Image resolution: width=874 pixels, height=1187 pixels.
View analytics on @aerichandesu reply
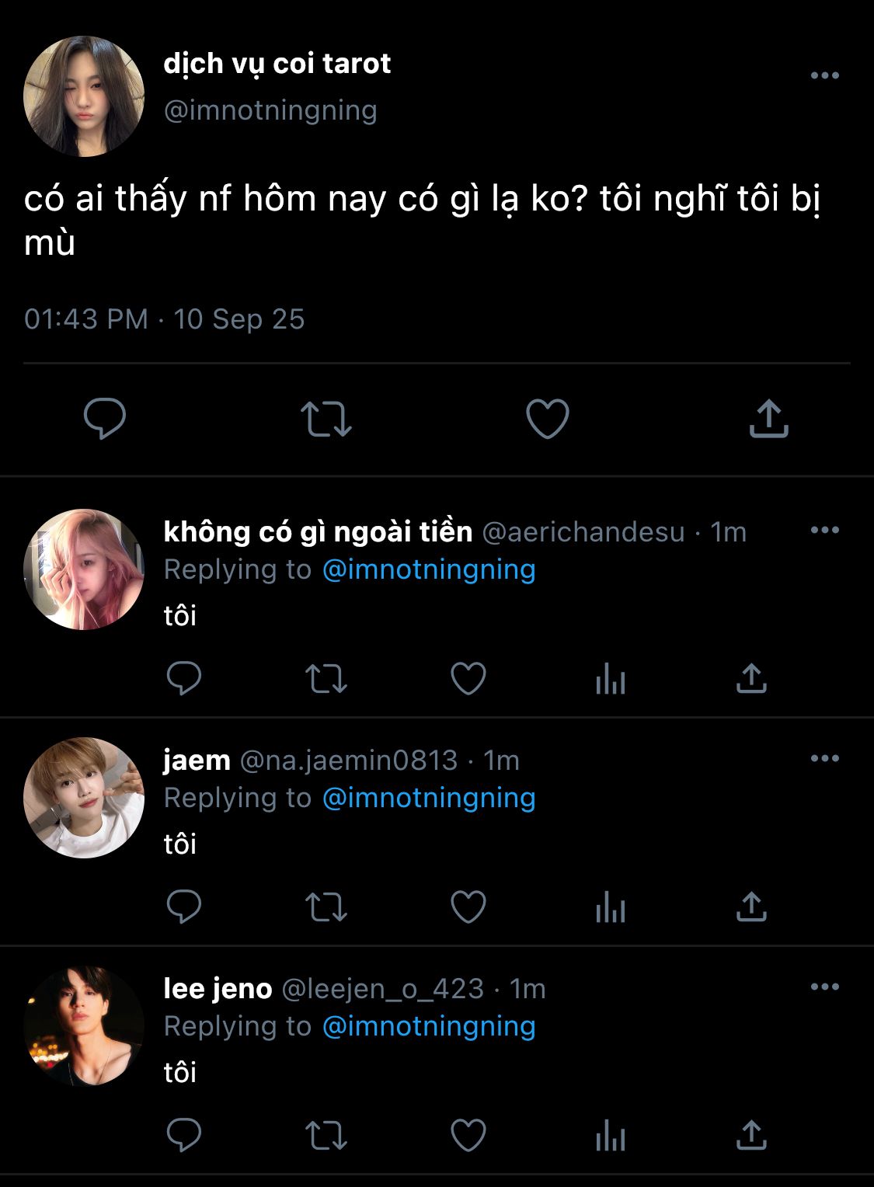point(611,679)
